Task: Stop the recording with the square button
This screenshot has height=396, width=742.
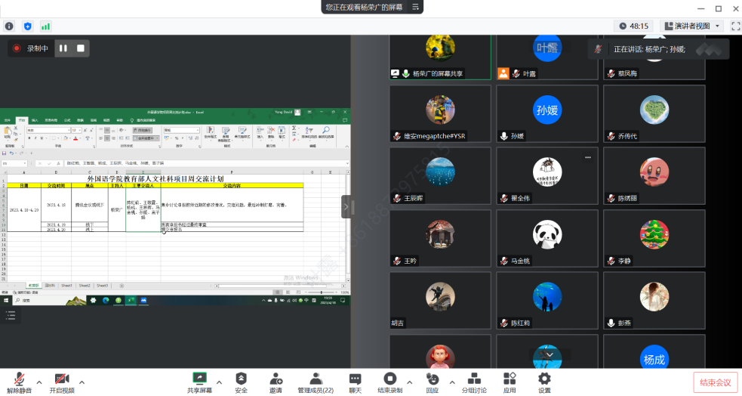Action: (81, 48)
